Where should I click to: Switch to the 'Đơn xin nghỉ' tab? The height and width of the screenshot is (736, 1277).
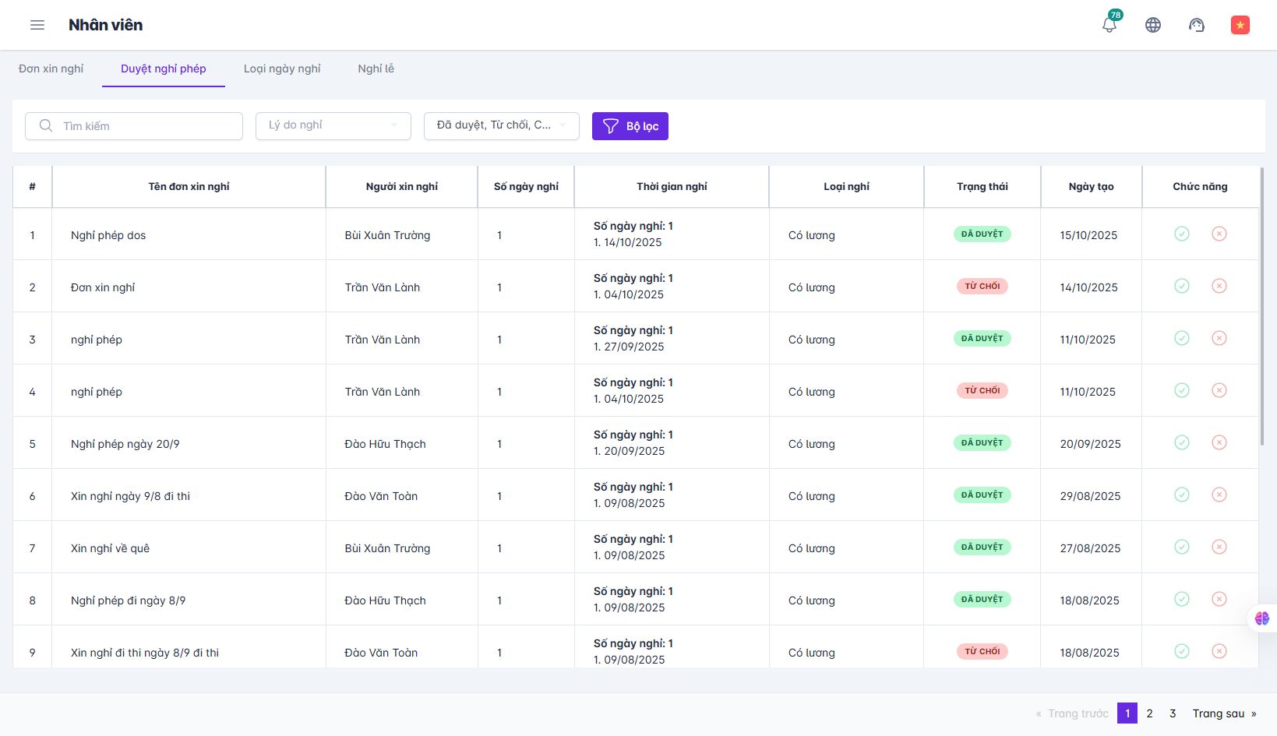pyautogui.click(x=51, y=69)
